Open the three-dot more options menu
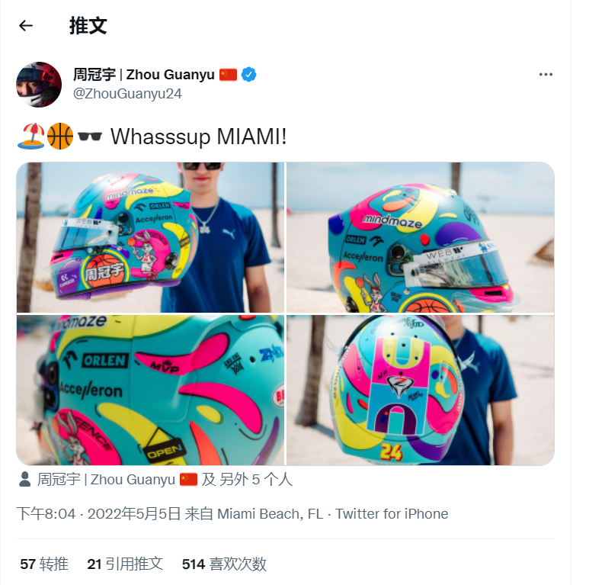 pyautogui.click(x=546, y=75)
